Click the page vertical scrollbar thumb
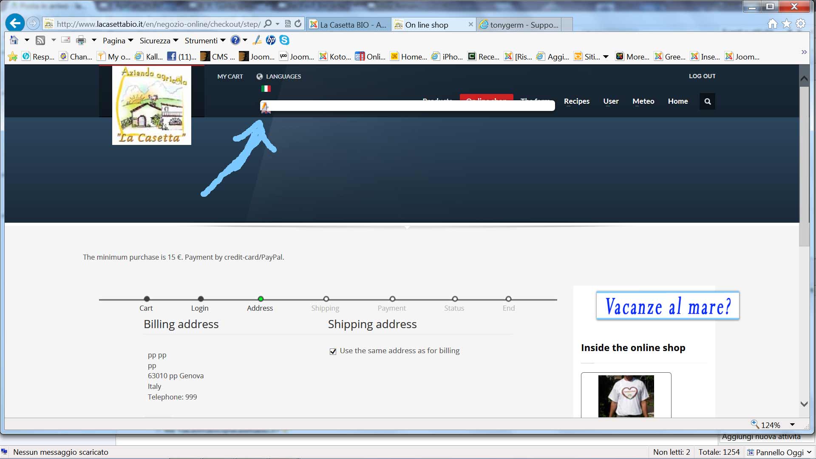This screenshot has width=816, height=459. coord(804,166)
